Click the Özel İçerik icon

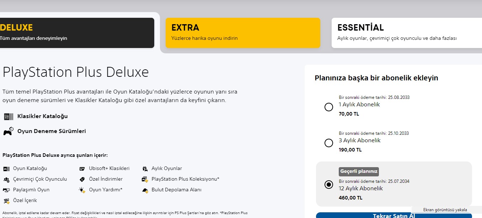6,201
